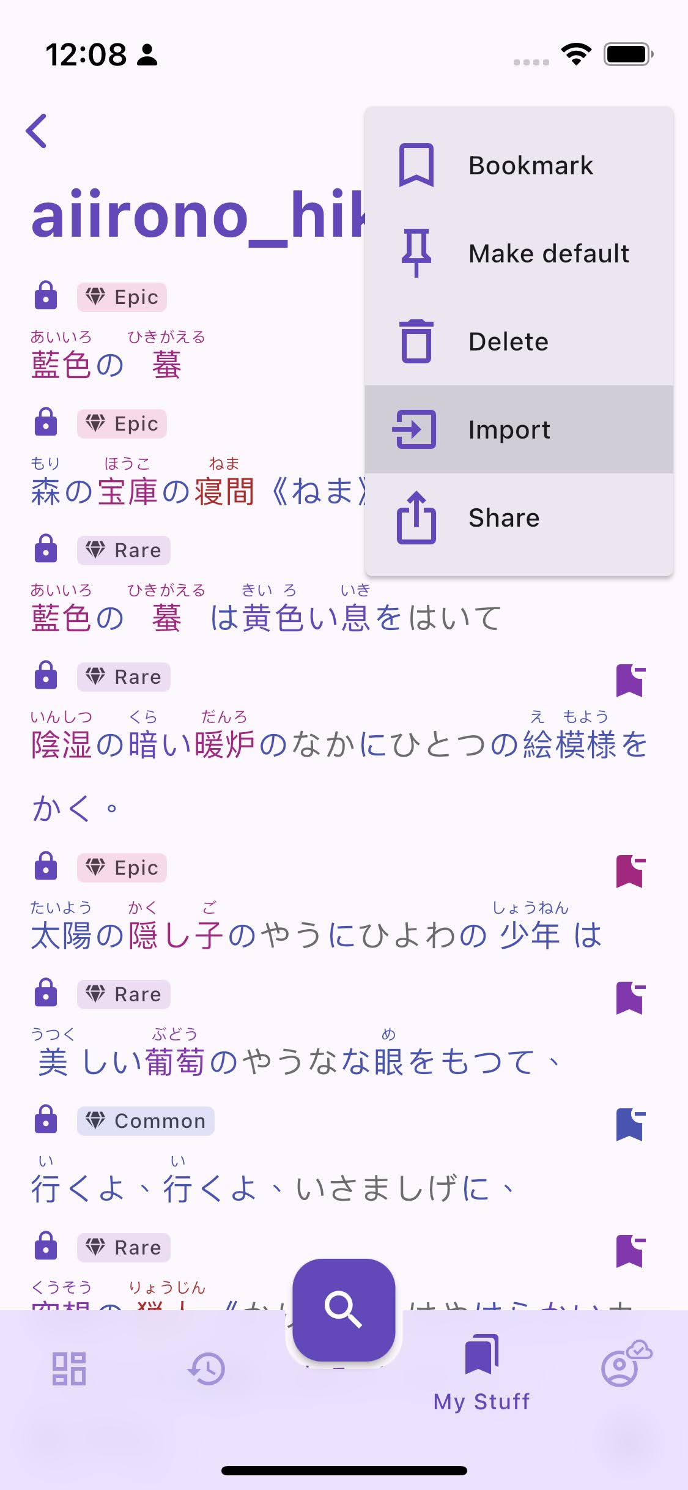
Task: Open the sentence 行くよ、行くよ、いさましげに
Action: [x=272, y=1188]
